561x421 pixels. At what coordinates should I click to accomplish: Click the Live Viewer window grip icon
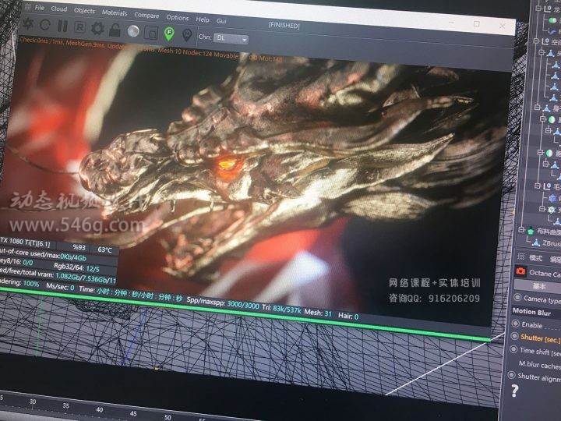[x=27, y=6]
